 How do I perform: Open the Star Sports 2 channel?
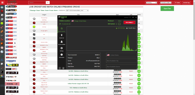tap(12, 88)
